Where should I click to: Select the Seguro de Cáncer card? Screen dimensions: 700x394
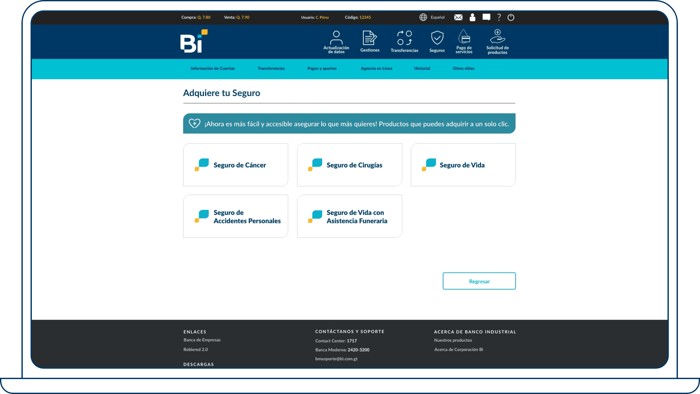click(236, 165)
